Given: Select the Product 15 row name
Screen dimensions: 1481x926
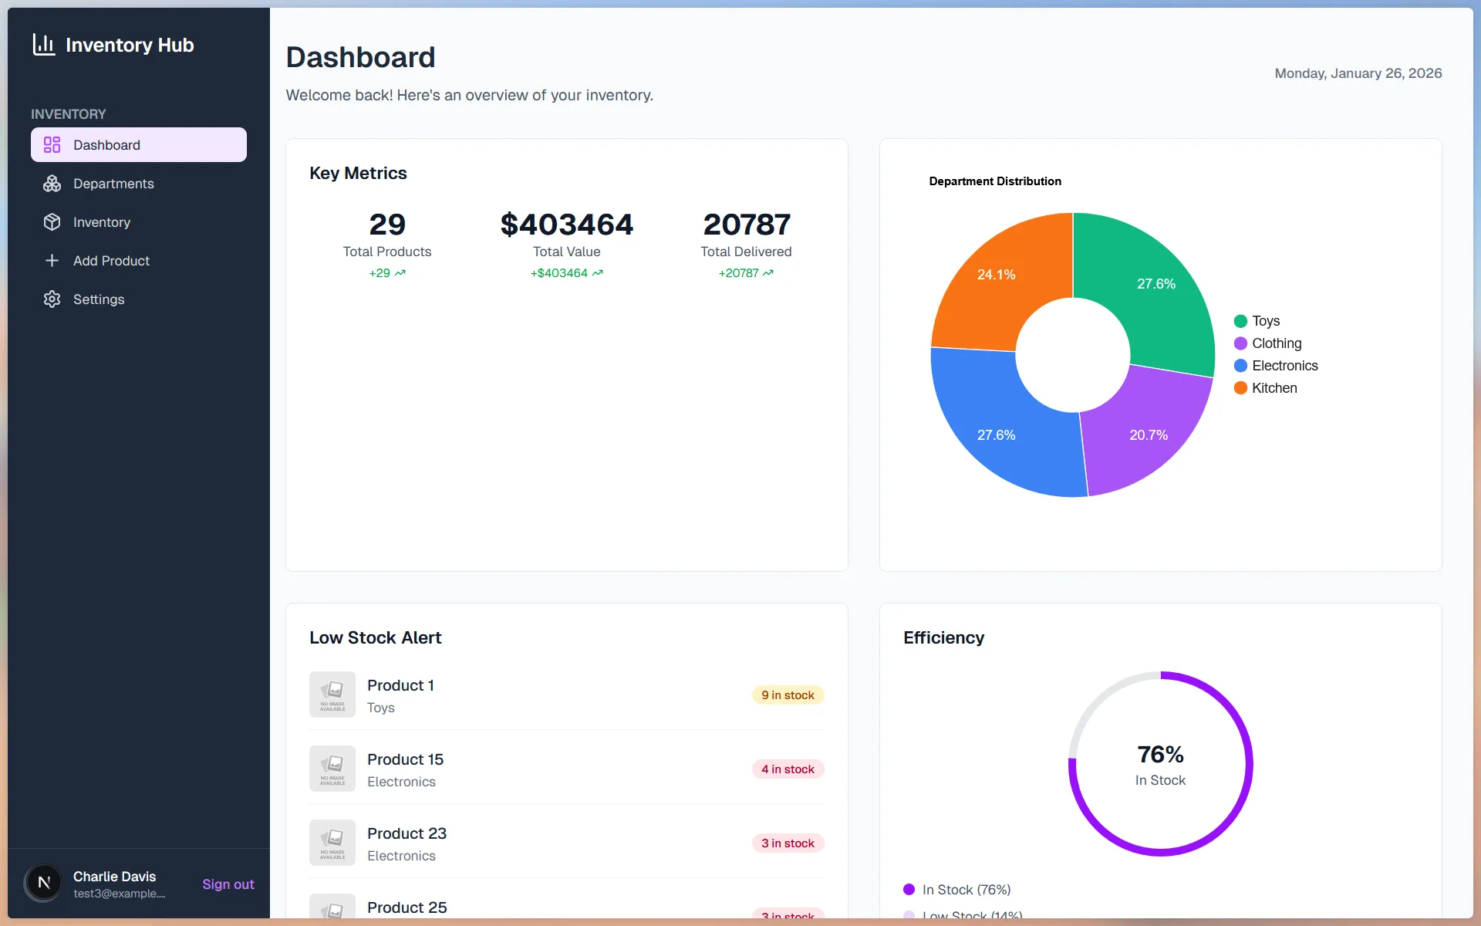Looking at the screenshot, I should coord(405,759).
